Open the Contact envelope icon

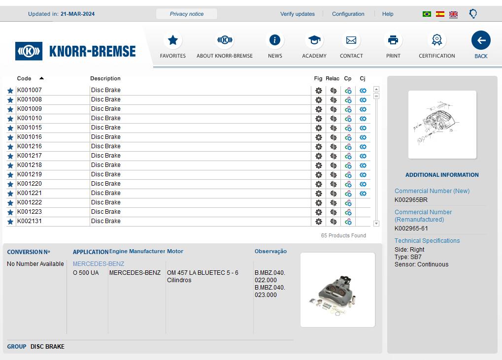pyautogui.click(x=351, y=39)
